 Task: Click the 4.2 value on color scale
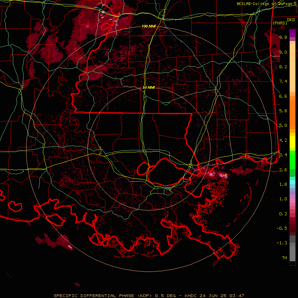pyautogui.click(x=283, y=140)
